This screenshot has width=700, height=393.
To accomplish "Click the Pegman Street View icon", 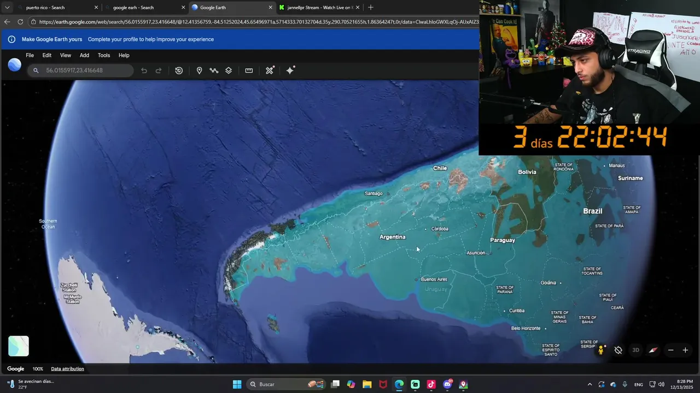I will point(601,350).
